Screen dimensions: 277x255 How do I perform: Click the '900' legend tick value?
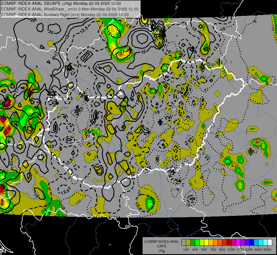[222, 250]
